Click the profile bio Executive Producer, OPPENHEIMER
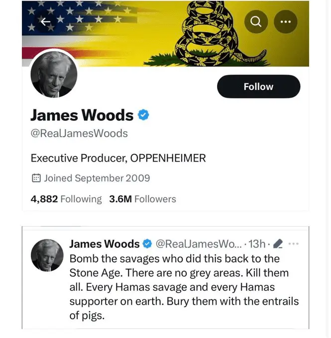Screen dimensions: 331x338 (118, 158)
